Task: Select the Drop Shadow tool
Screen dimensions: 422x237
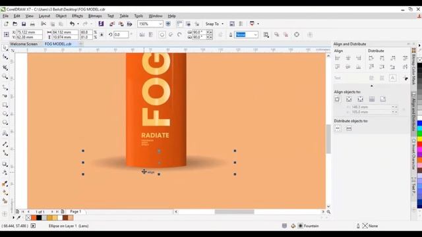Action: (5, 164)
